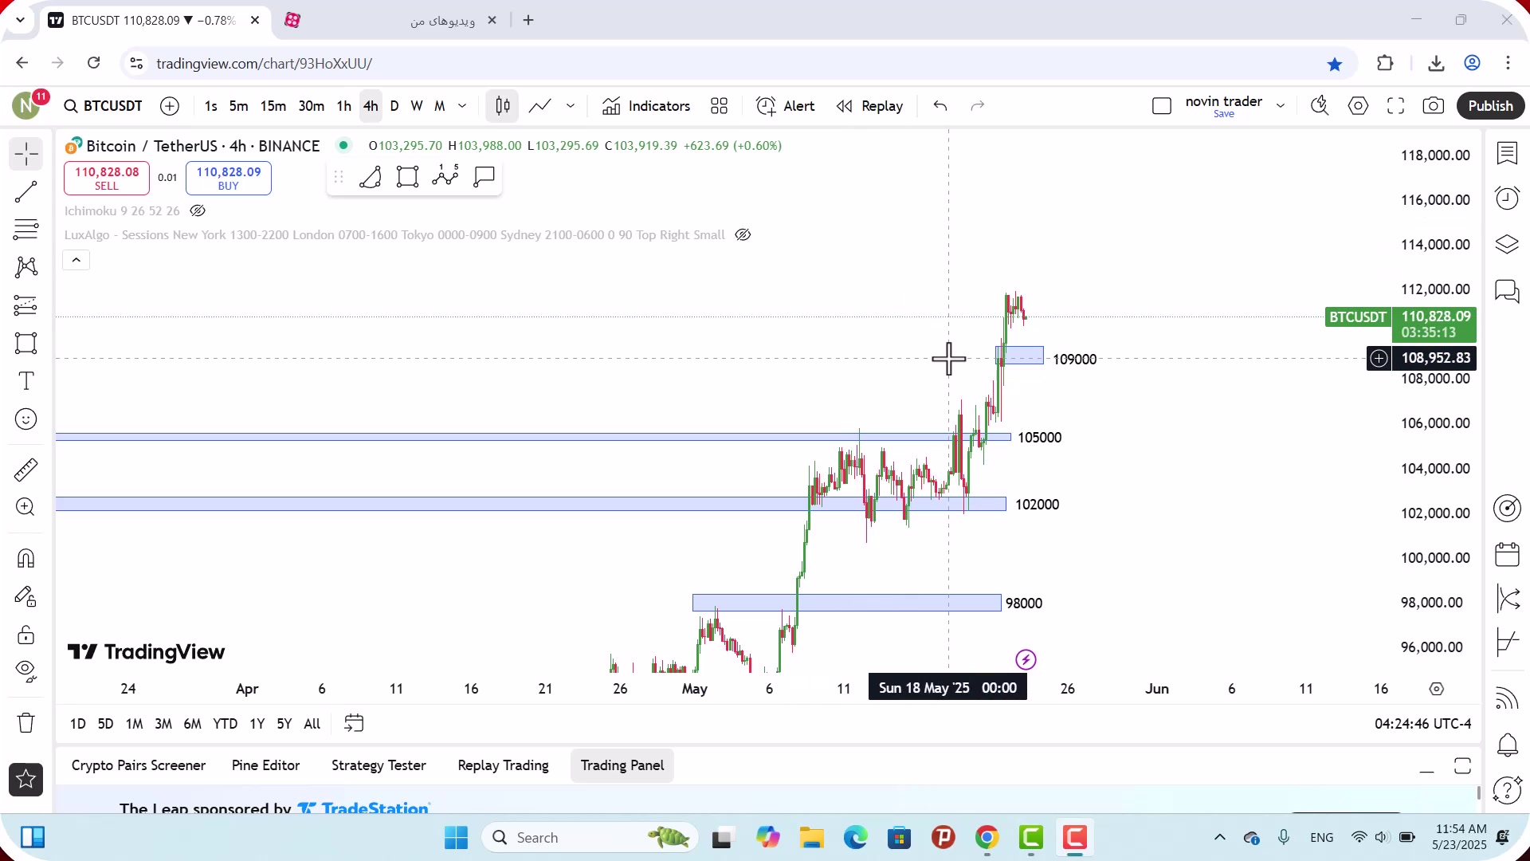
Task: Toggle lock all drawing tools
Action: pyautogui.click(x=26, y=635)
